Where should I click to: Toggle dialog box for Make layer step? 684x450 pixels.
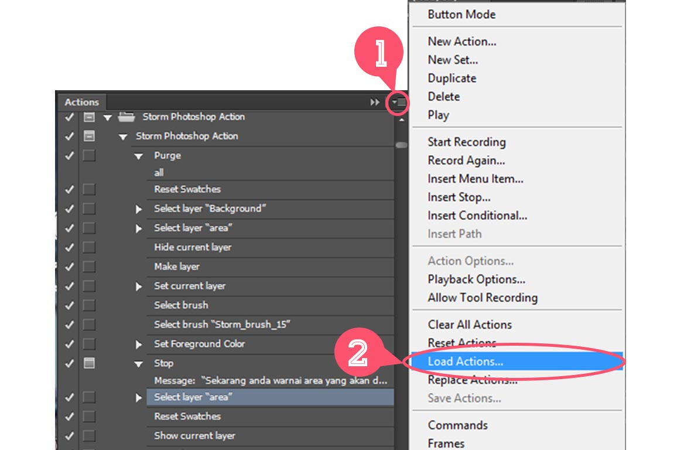89,266
